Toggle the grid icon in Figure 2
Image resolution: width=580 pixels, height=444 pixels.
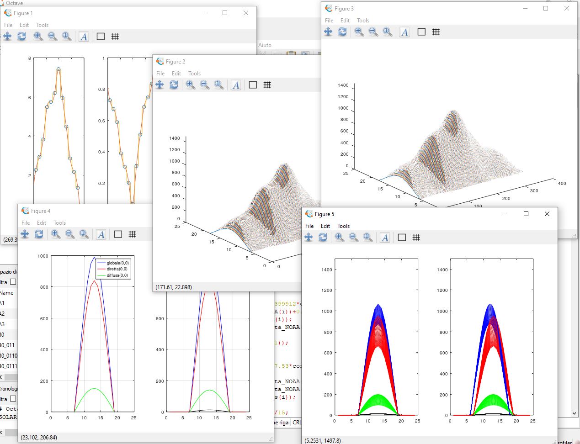[x=267, y=85]
